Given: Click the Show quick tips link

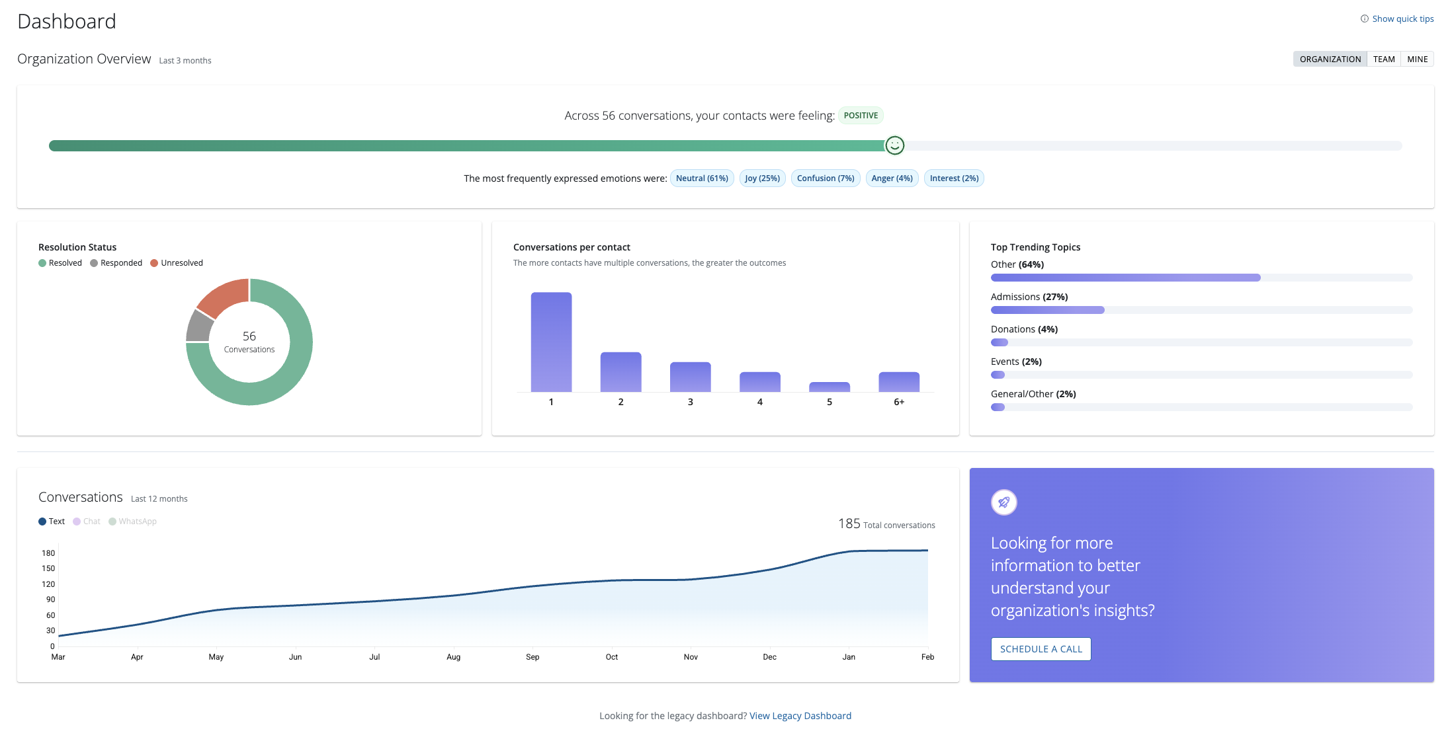Looking at the screenshot, I should pyautogui.click(x=1402, y=19).
